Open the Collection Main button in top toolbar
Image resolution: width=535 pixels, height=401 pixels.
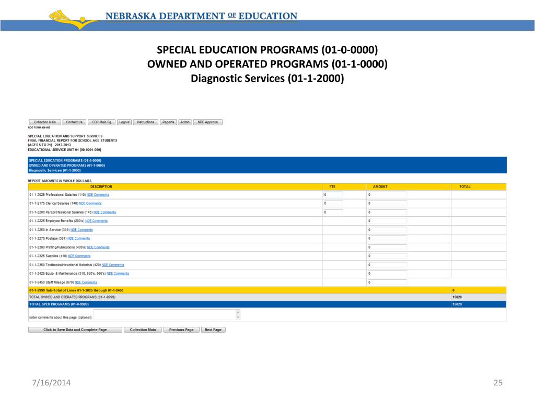pyautogui.click(x=45, y=122)
